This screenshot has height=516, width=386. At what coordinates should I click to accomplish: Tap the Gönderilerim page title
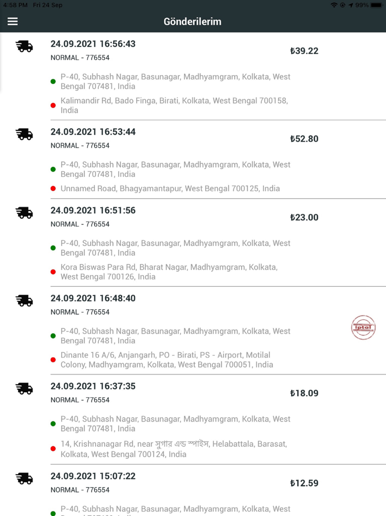pyautogui.click(x=192, y=22)
